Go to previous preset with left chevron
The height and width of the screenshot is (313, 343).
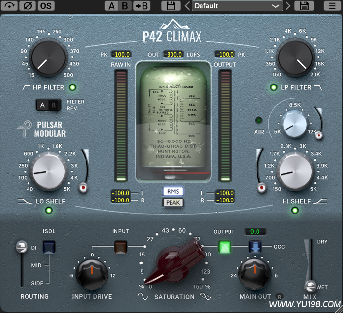[187, 6]
